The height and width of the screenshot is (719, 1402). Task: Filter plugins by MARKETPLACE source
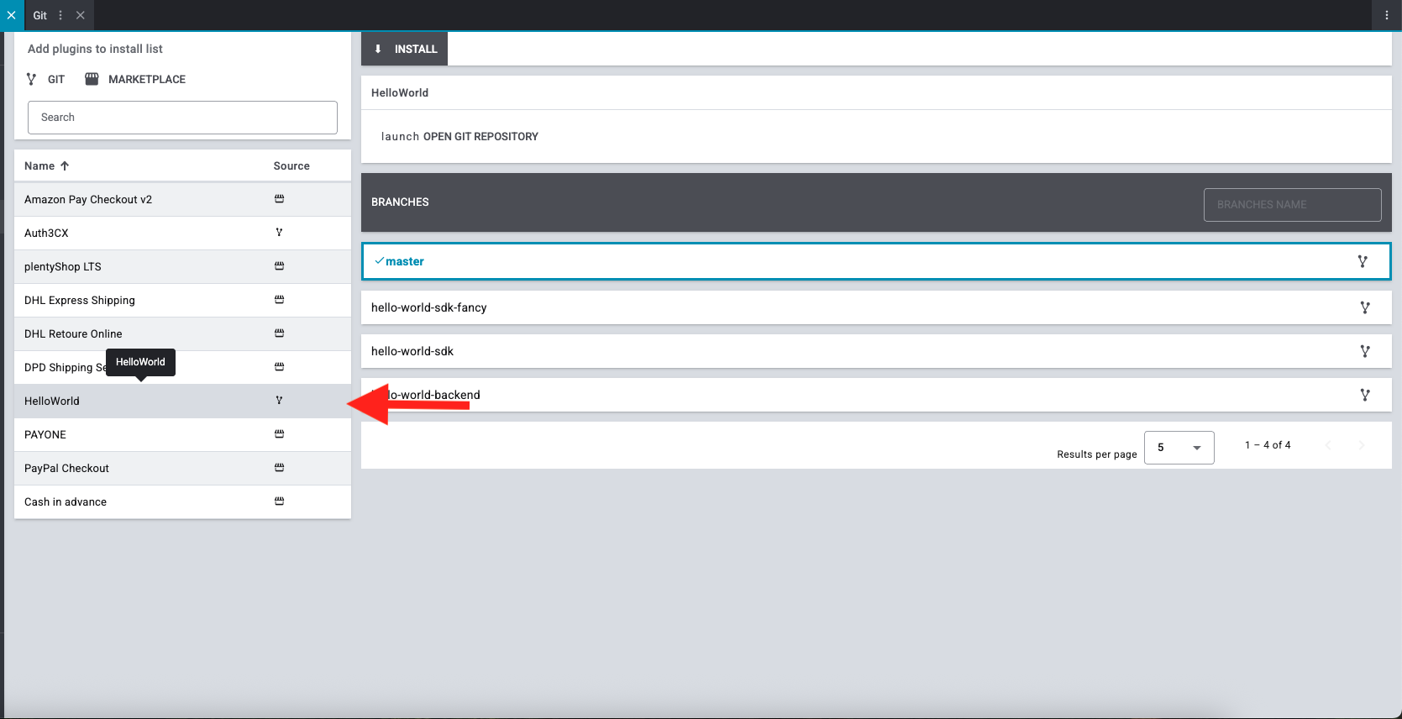135,79
